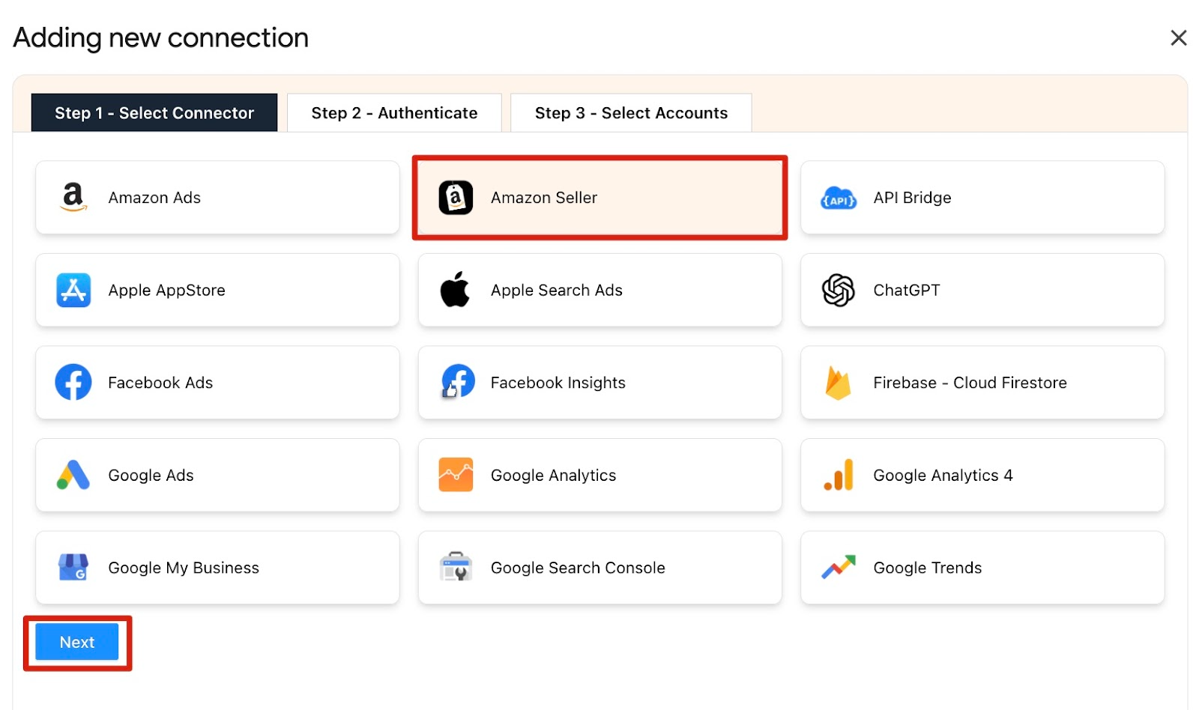Click the Google Search Console icon
Image resolution: width=1199 pixels, height=710 pixels.
point(455,568)
